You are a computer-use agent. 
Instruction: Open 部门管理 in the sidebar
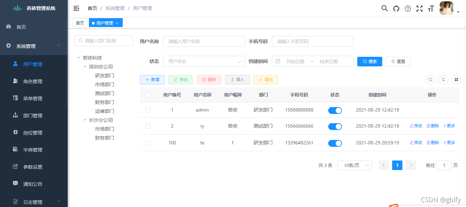(34, 115)
